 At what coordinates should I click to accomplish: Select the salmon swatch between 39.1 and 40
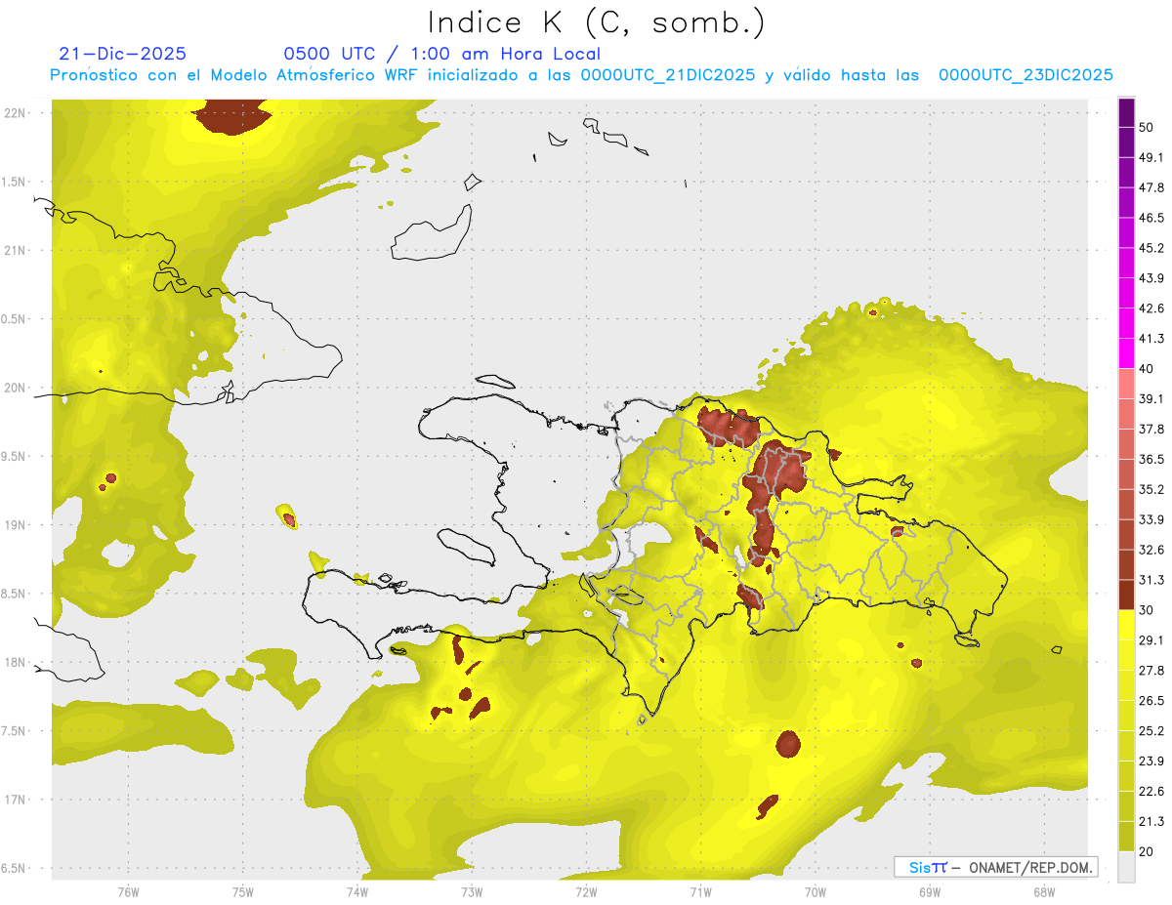coord(1126,385)
